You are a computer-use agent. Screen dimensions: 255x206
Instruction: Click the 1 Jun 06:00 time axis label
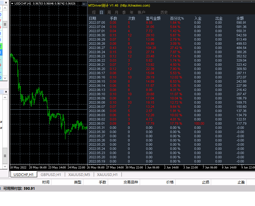[152, 168]
